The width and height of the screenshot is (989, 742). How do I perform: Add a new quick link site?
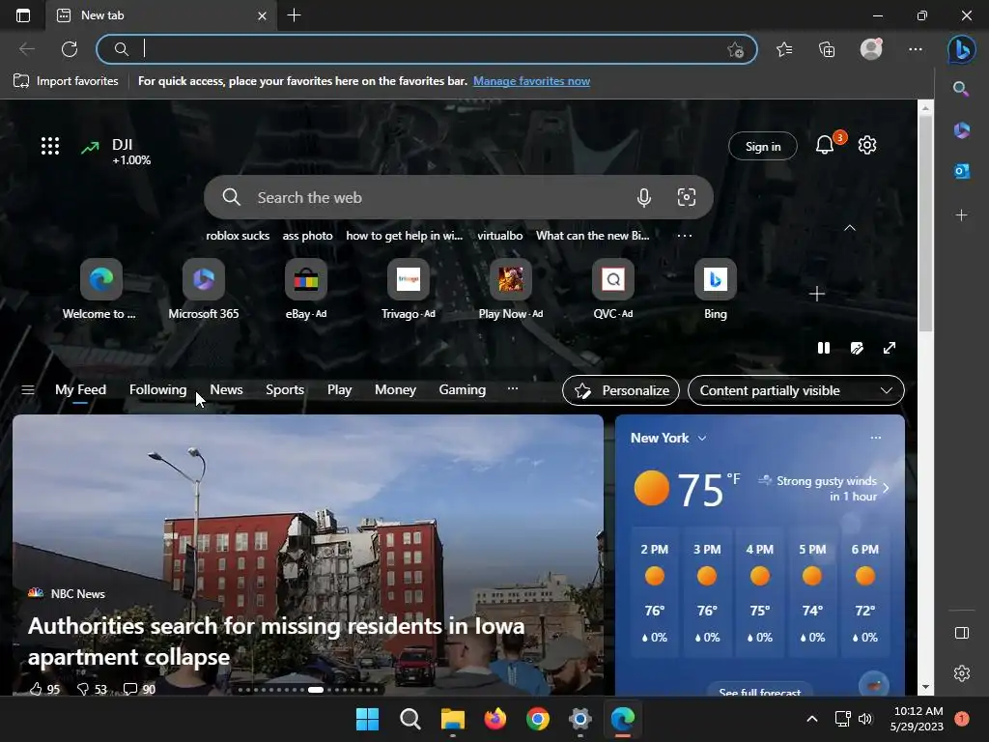tap(817, 294)
